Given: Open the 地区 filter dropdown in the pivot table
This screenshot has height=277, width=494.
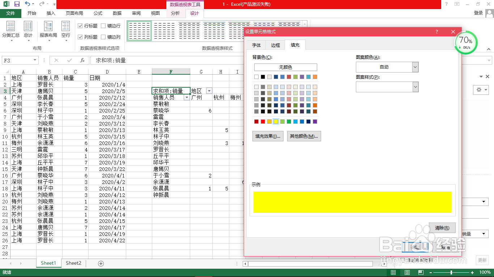Looking at the screenshot, I should (x=209, y=91).
